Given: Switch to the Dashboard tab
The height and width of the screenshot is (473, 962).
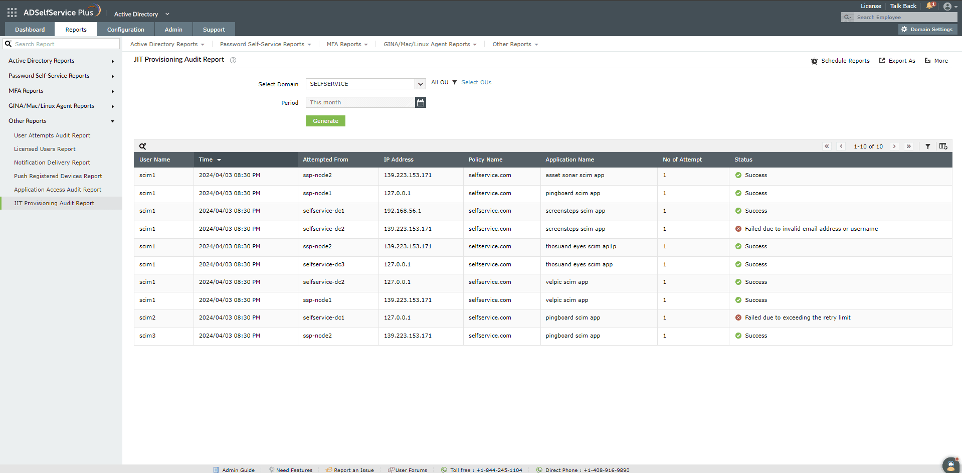Looking at the screenshot, I should (x=30, y=30).
